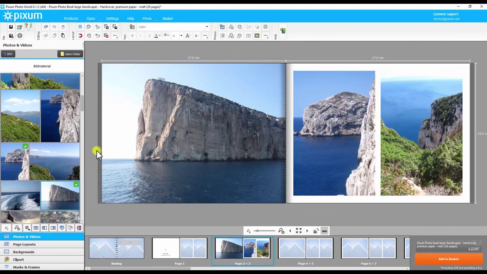This screenshot has height=274, width=487.
Task: Click the magenta import icon in panel
Action: click(x=79, y=228)
